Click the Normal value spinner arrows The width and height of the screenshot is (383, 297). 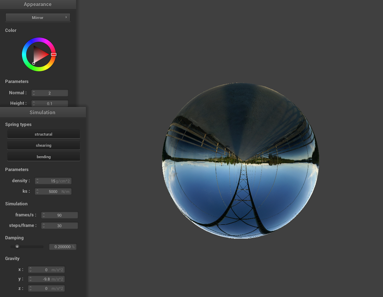[x=34, y=93]
